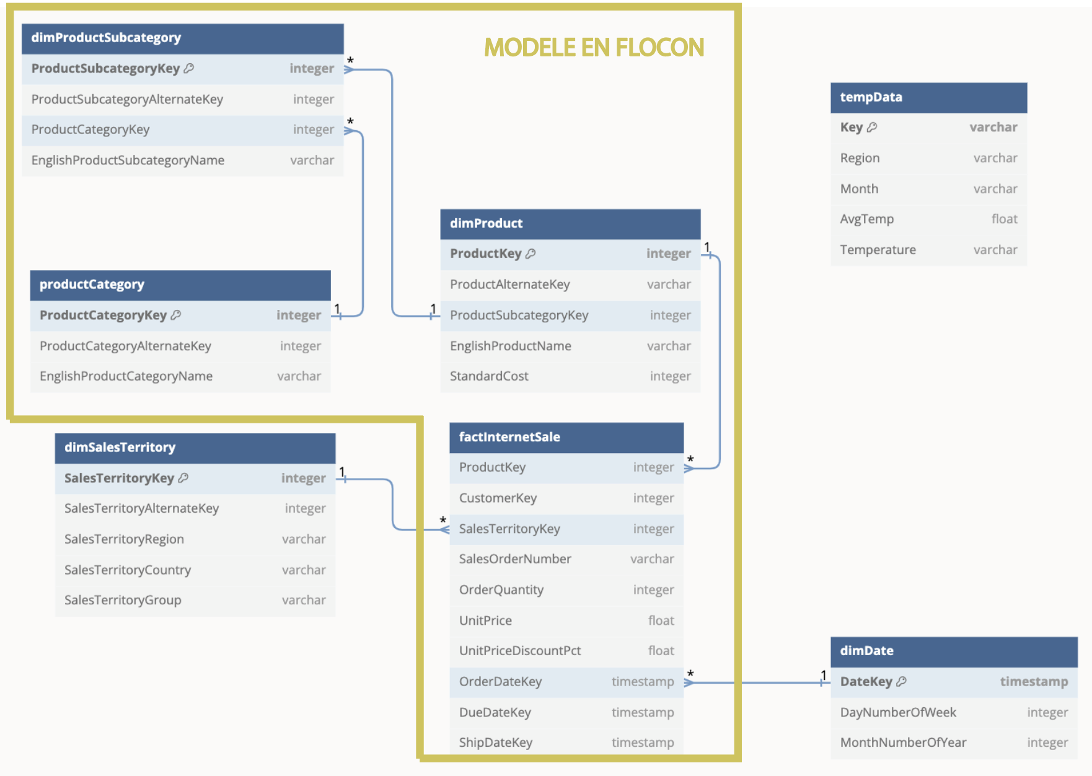Select the tempData table header
This screenshot has height=776, width=1092.
tap(928, 98)
